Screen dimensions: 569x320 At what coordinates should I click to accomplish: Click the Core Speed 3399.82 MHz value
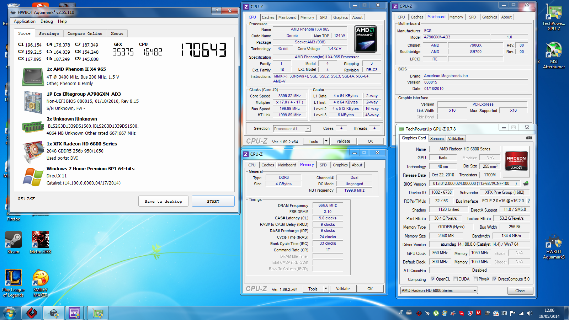[289, 96]
